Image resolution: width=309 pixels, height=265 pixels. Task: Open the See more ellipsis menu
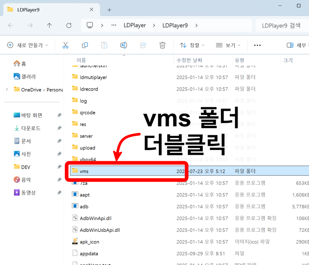pos(257,45)
